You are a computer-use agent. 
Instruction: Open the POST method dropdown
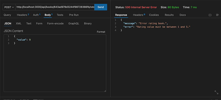click(9, 7)
